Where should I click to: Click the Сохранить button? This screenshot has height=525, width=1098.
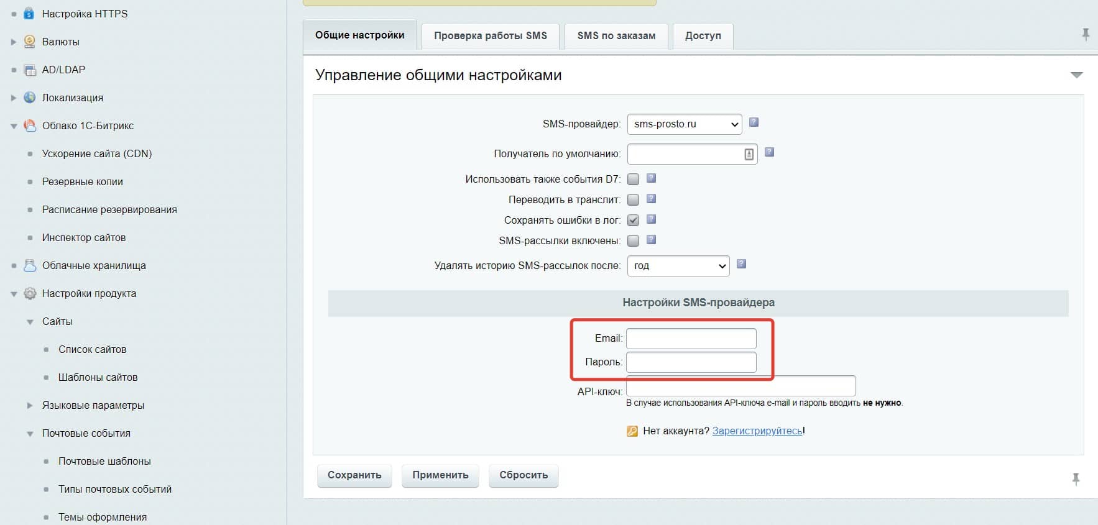354,475
